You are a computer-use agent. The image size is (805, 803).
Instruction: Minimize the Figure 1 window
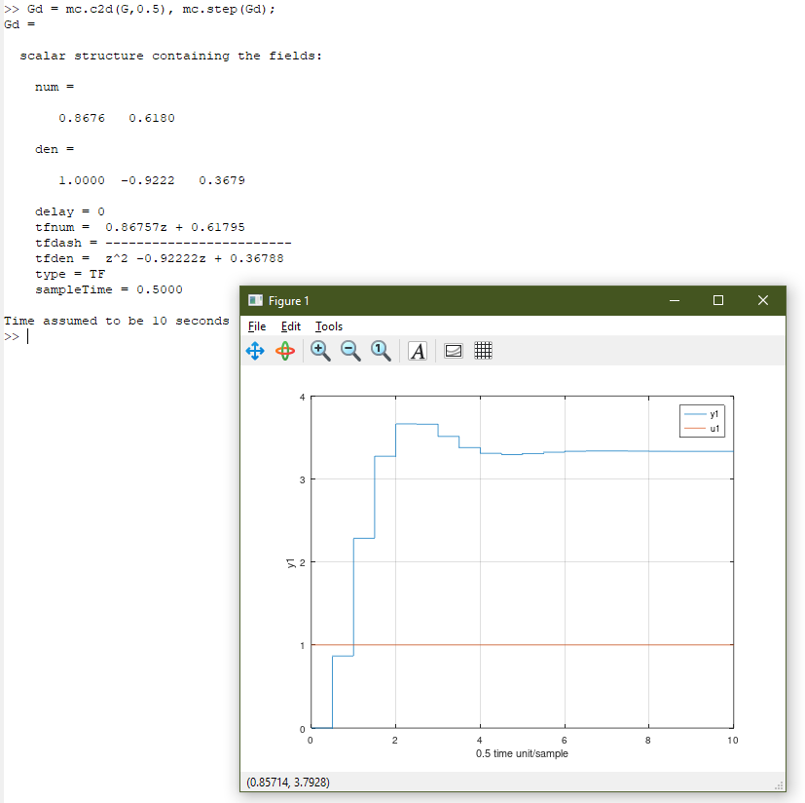click(674, 300)
